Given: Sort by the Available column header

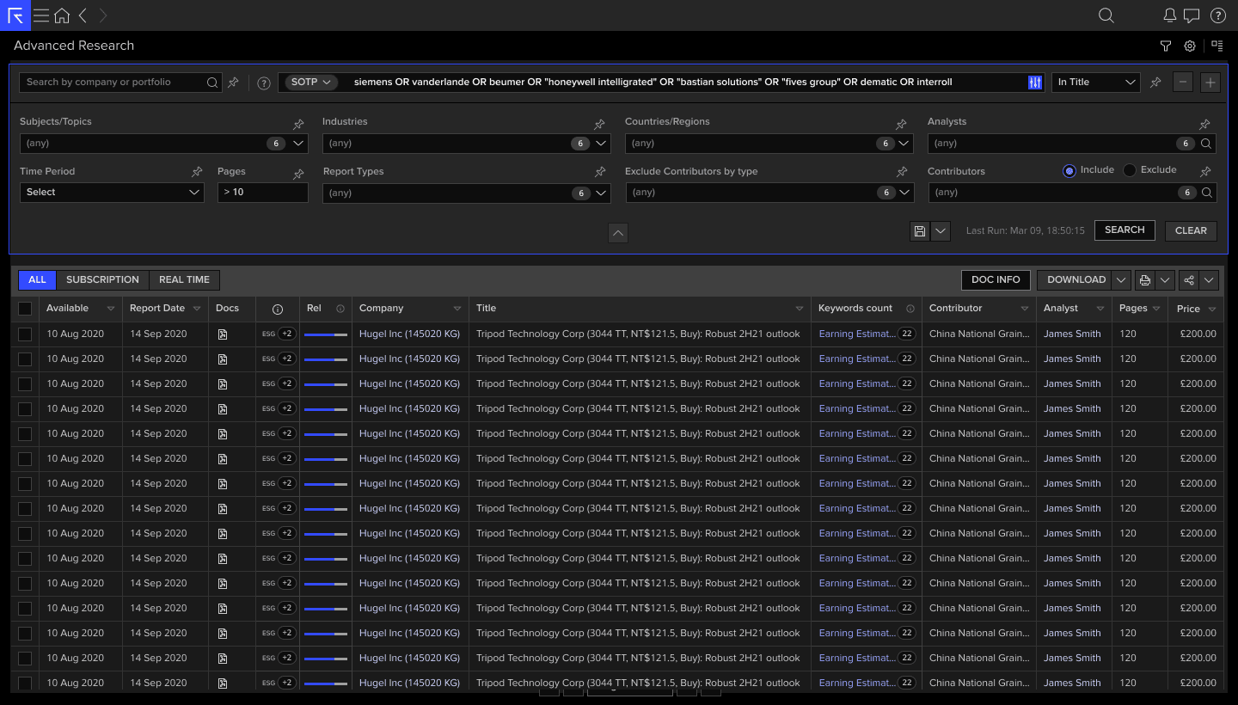Looking at the screenshot, I should [81, 309].
